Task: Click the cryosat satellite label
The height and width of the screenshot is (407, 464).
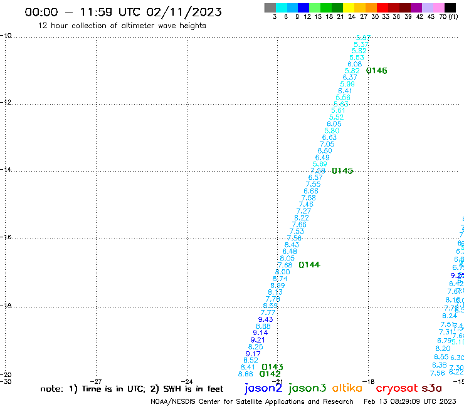Action: (397, 388)
